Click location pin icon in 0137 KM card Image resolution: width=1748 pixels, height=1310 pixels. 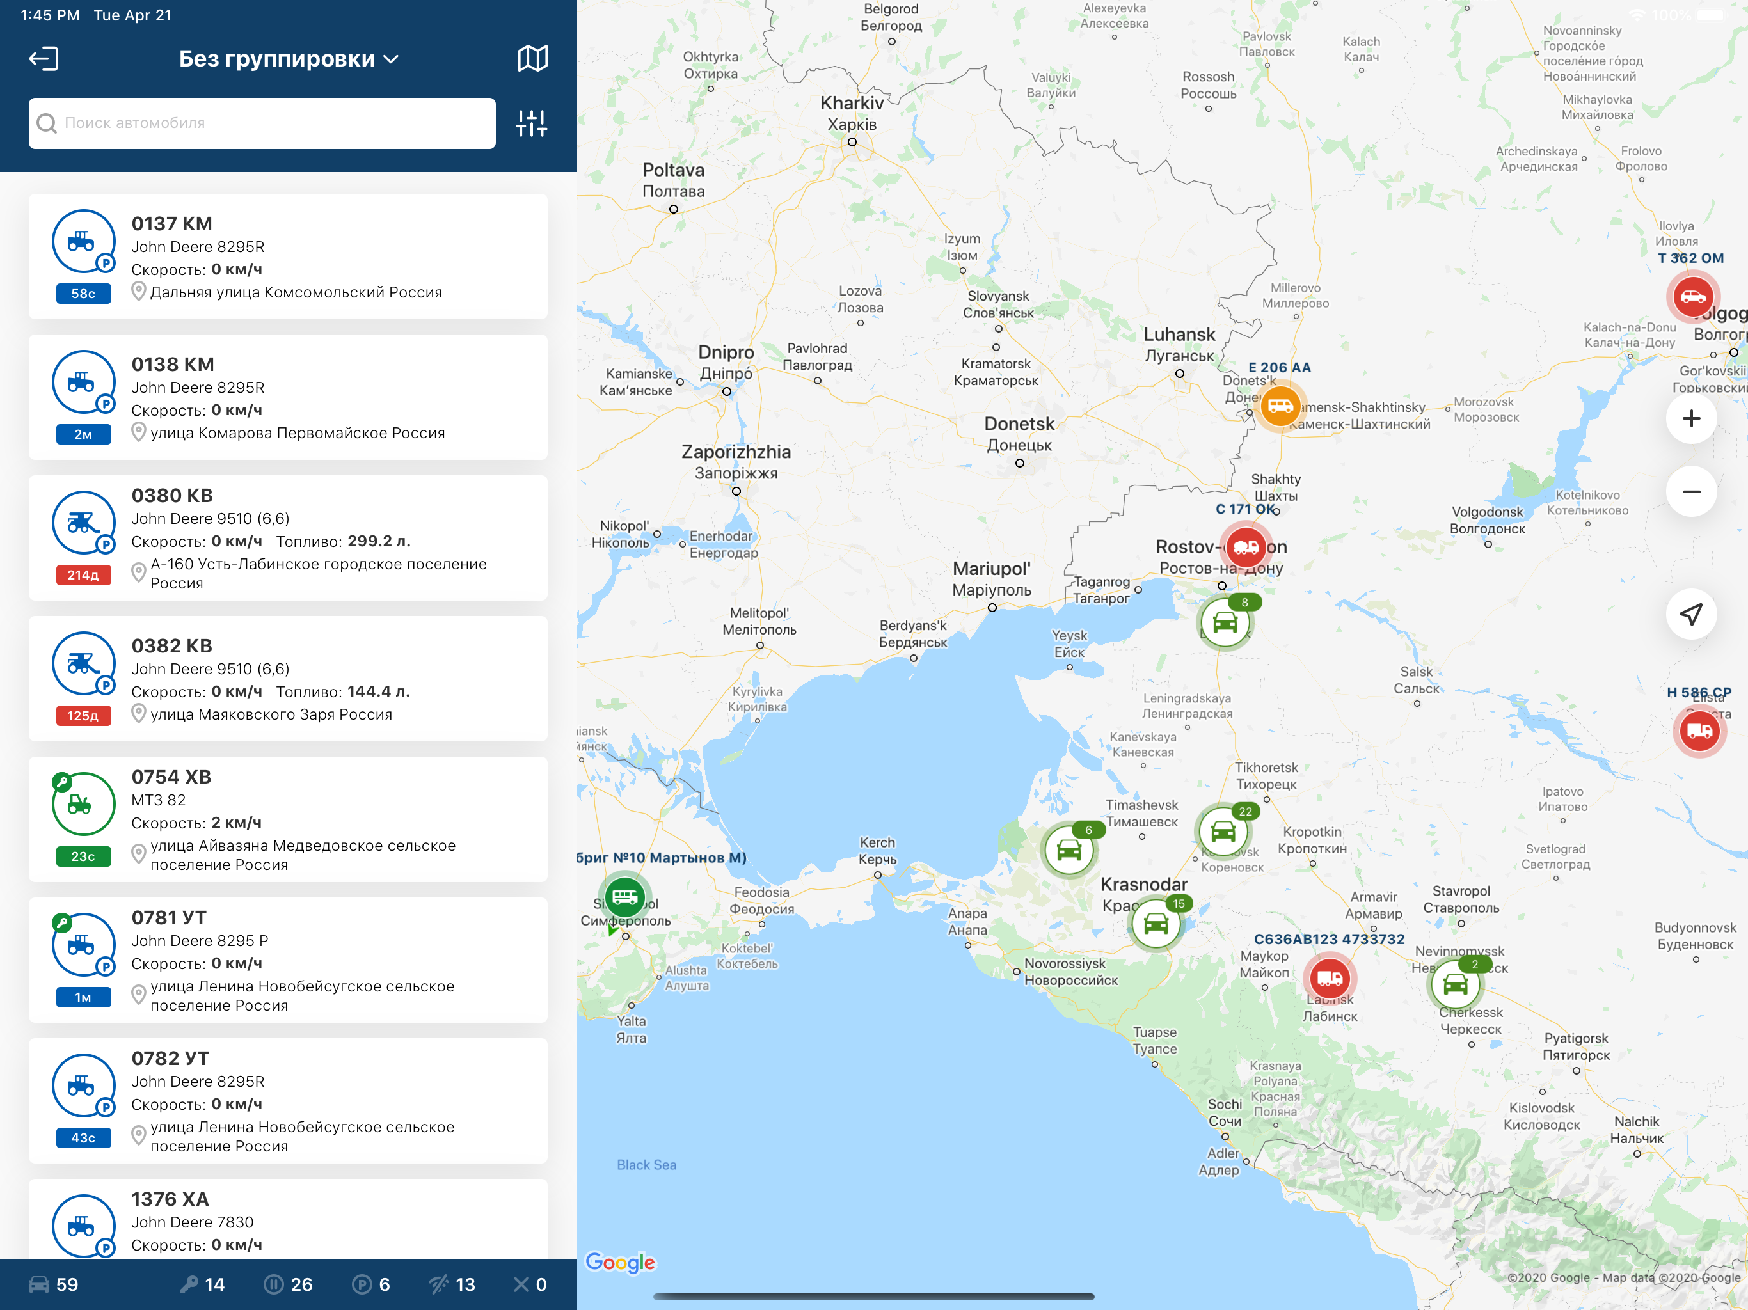click(x=138, y=292)
